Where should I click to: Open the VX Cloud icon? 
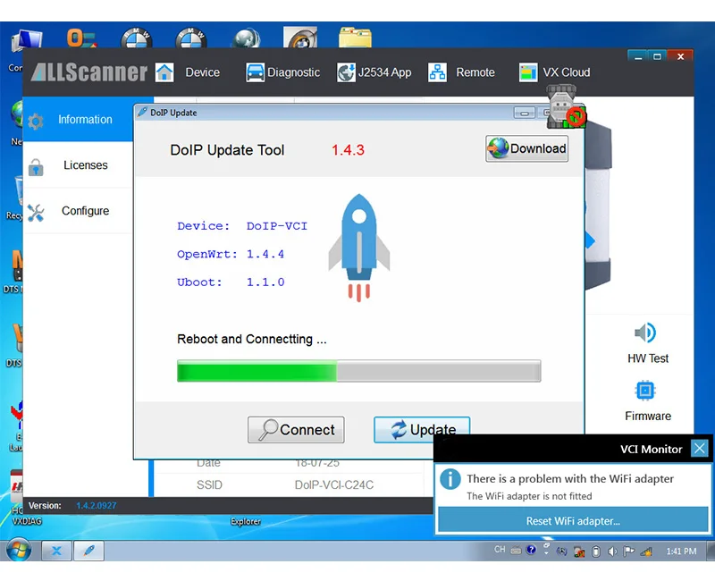point(528,72)
